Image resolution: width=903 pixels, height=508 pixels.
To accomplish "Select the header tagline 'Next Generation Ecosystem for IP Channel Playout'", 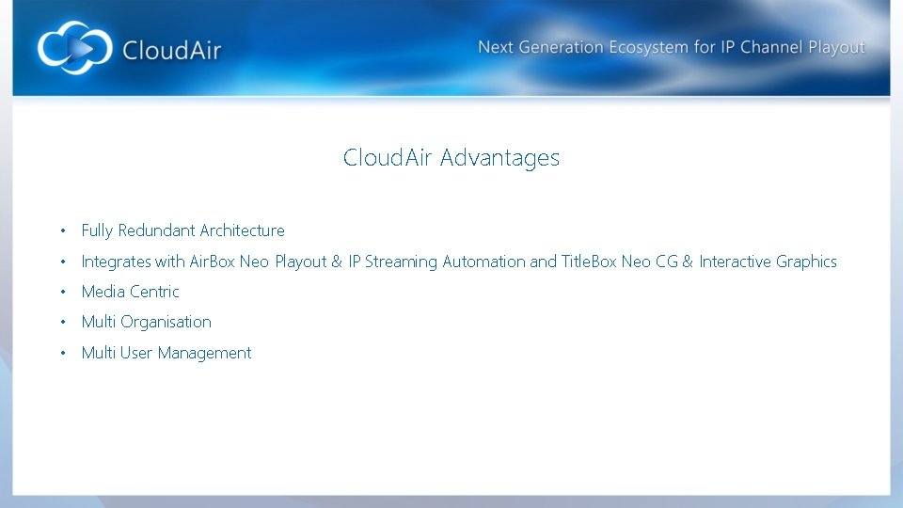I will click(x=672, y=47).
